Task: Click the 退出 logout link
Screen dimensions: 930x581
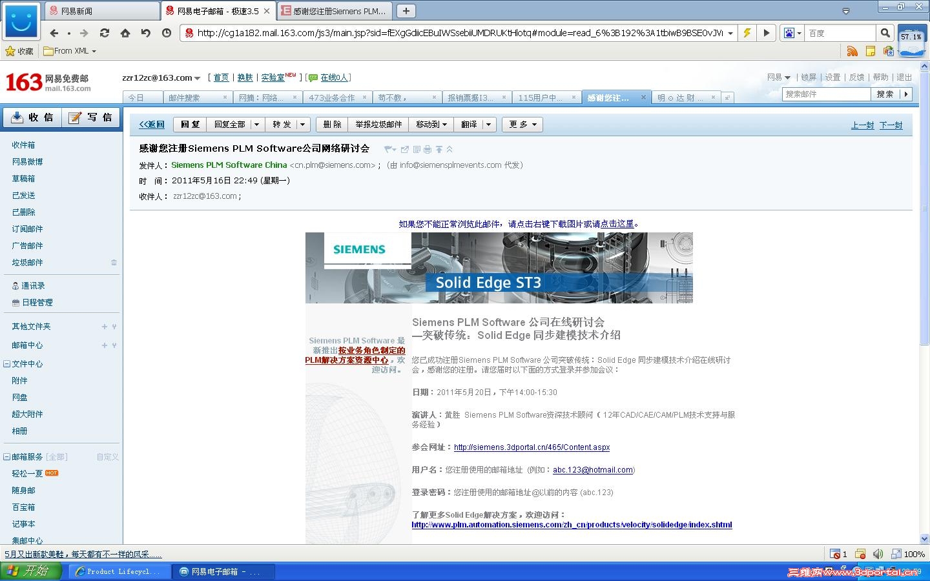Action: coord(904,77)
